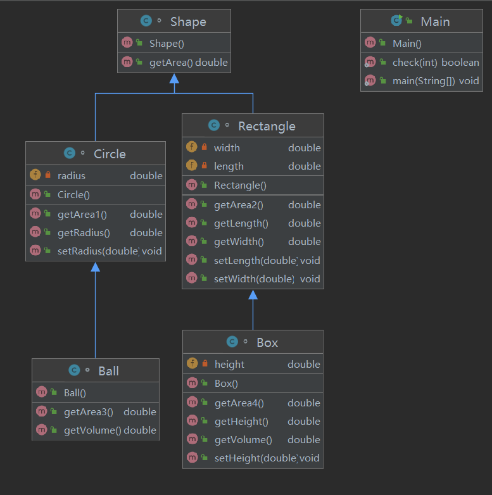Viewport: 492px width, 495px height.
Task: Click method icon beside Ball() constructor
Action: point(41,392)
